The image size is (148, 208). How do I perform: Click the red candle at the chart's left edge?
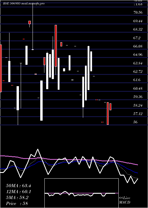pyautogui.click(x=1, y=68)
